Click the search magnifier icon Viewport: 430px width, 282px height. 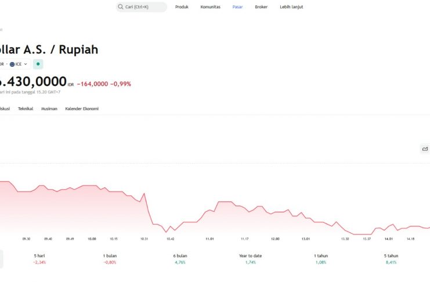click(121, 7)
